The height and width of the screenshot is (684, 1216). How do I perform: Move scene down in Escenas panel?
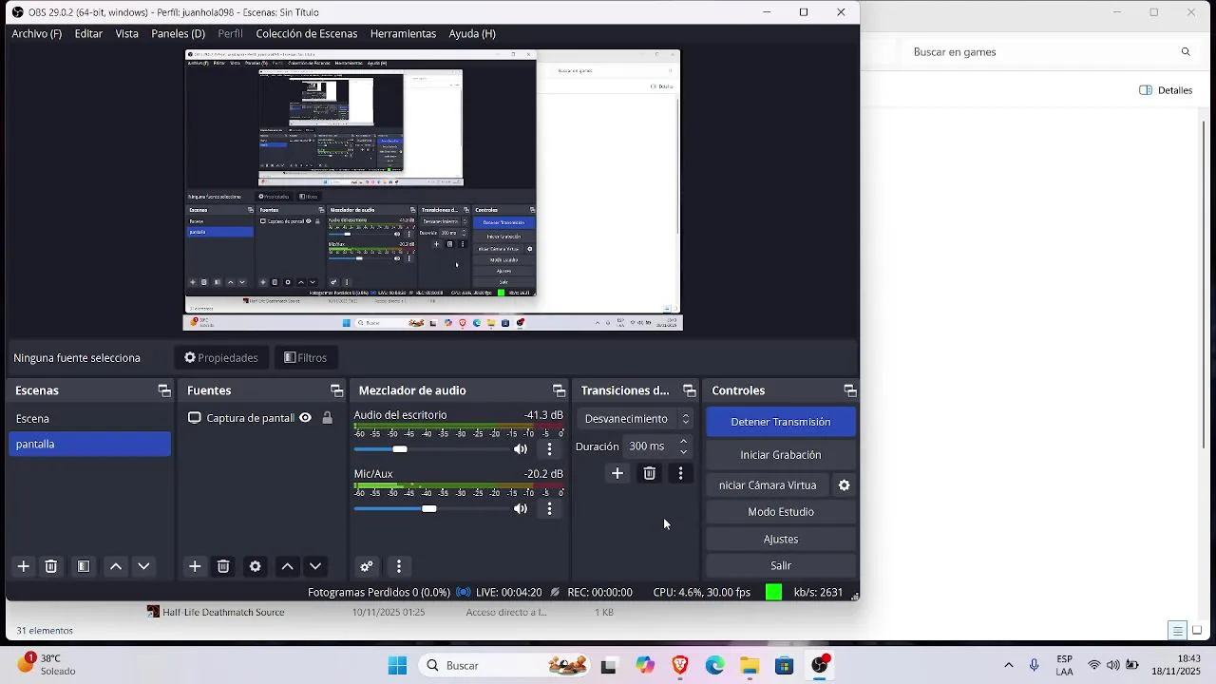click(143, 566)
